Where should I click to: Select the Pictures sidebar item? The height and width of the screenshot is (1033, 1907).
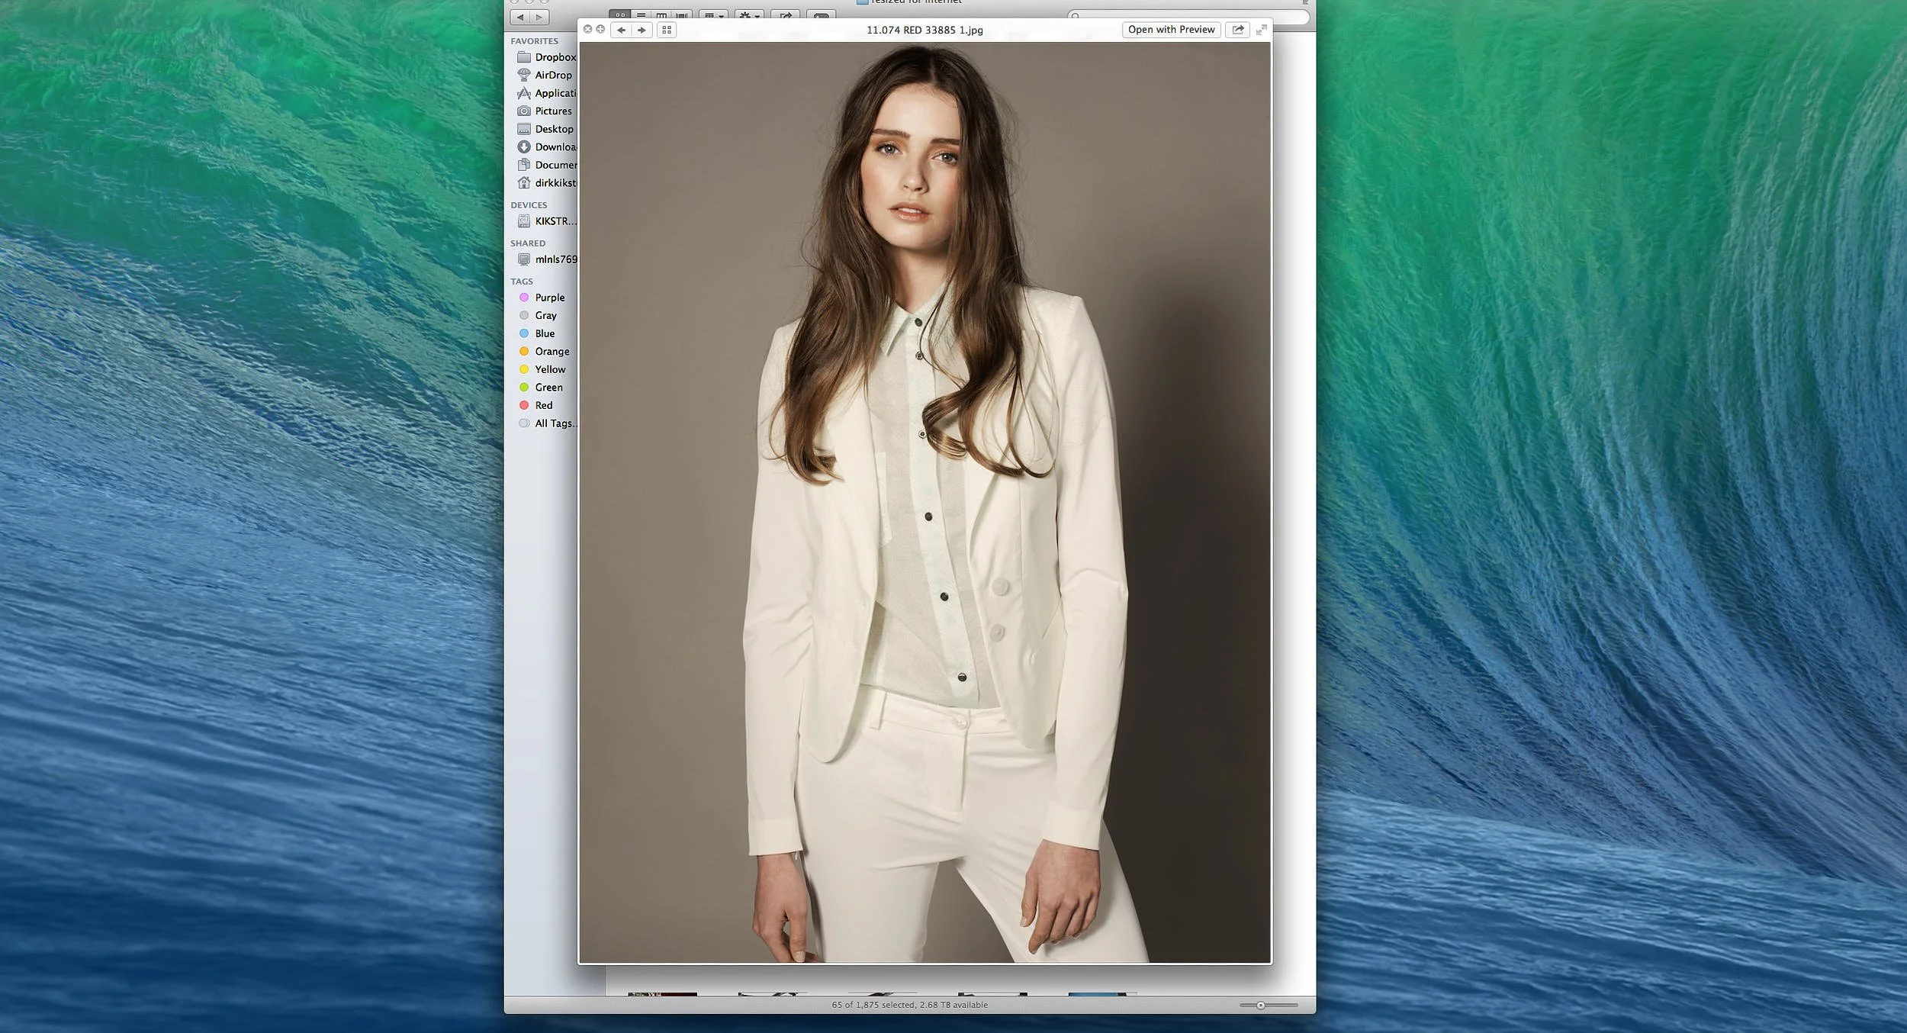pyautogui.click(x=552, y=111)
